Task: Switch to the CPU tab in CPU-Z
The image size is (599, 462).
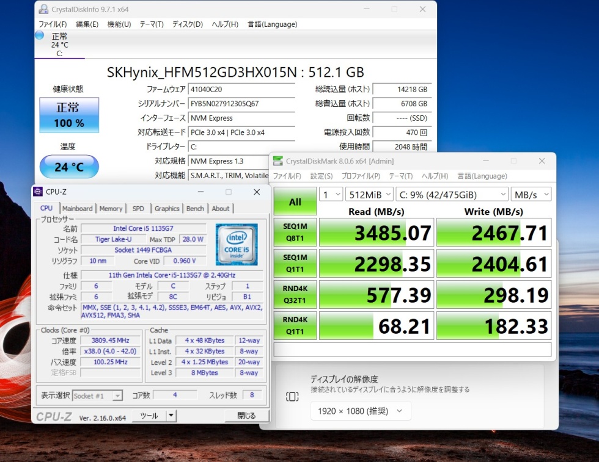Action: (x=46, y=208)
